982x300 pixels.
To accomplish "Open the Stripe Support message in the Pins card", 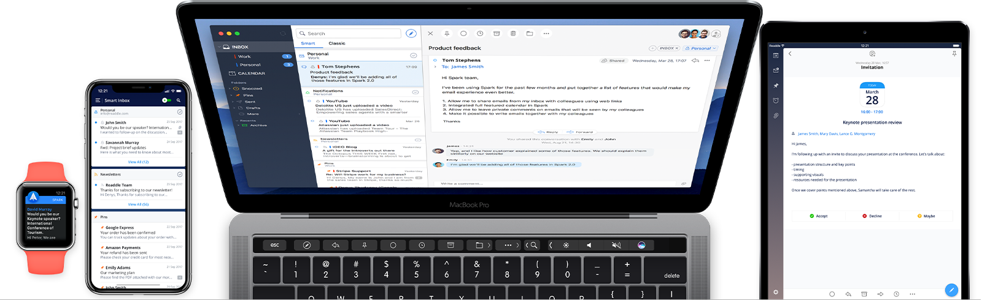I will tap(373, 175).
